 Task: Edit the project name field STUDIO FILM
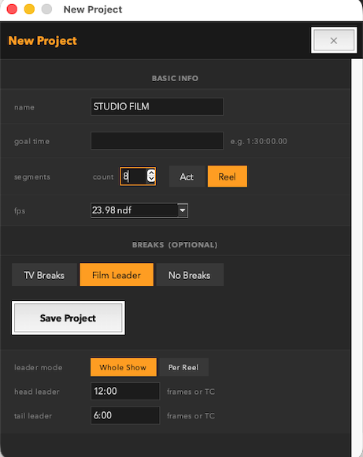pos(157,106)
